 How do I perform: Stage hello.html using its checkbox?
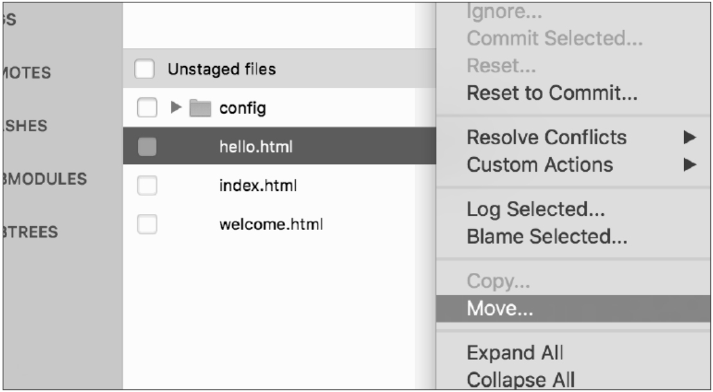[x=147, y=147]
